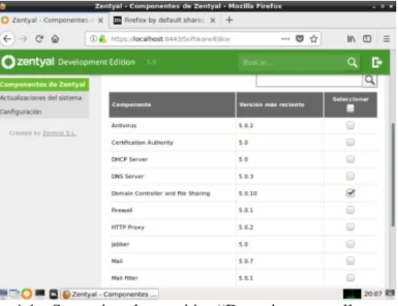This screenshot has height=306, width=398.
Task: Click the Jabber row name
Action: click(x=120, y=244)
